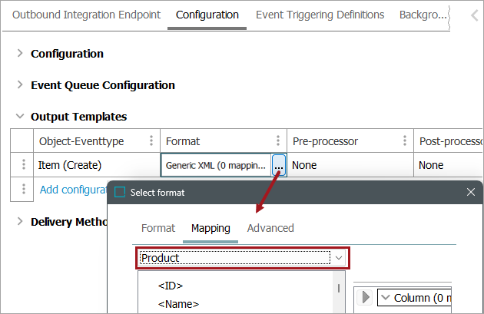Viewport: 484px width, 314px height.
Task: Expand the Event Queue Configuration section
Action: [20, 85]
